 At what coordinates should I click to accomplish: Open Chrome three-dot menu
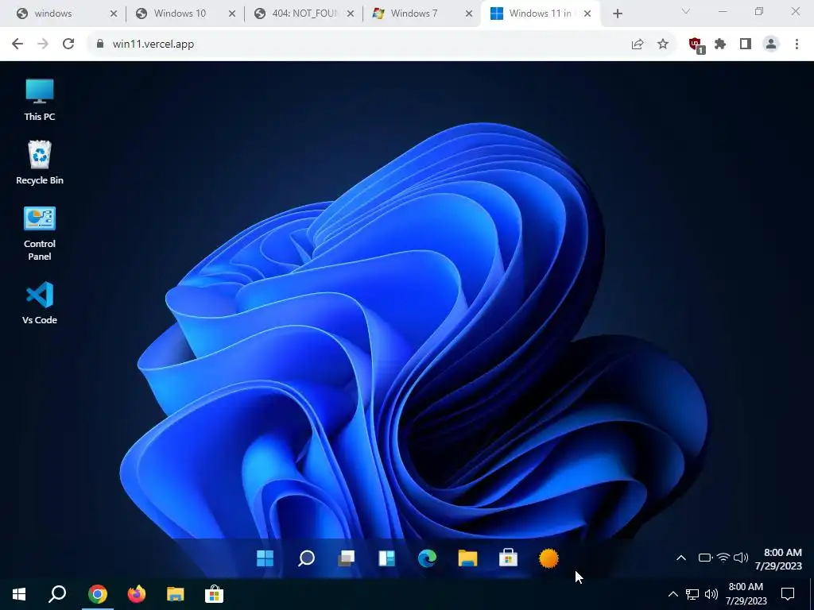pyautogui.click(x=797, y=44)
